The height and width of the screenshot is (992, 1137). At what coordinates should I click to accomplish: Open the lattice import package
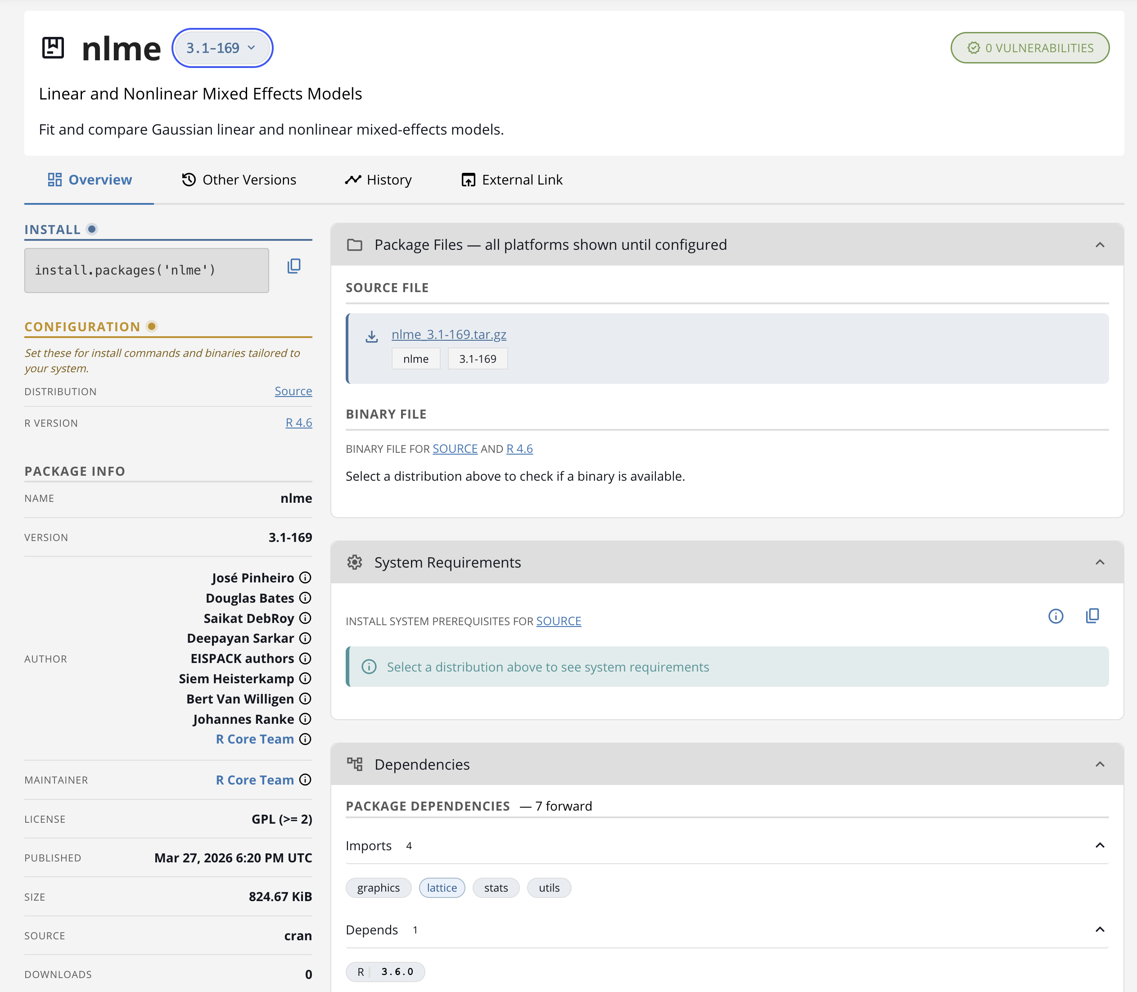point(442,888)
